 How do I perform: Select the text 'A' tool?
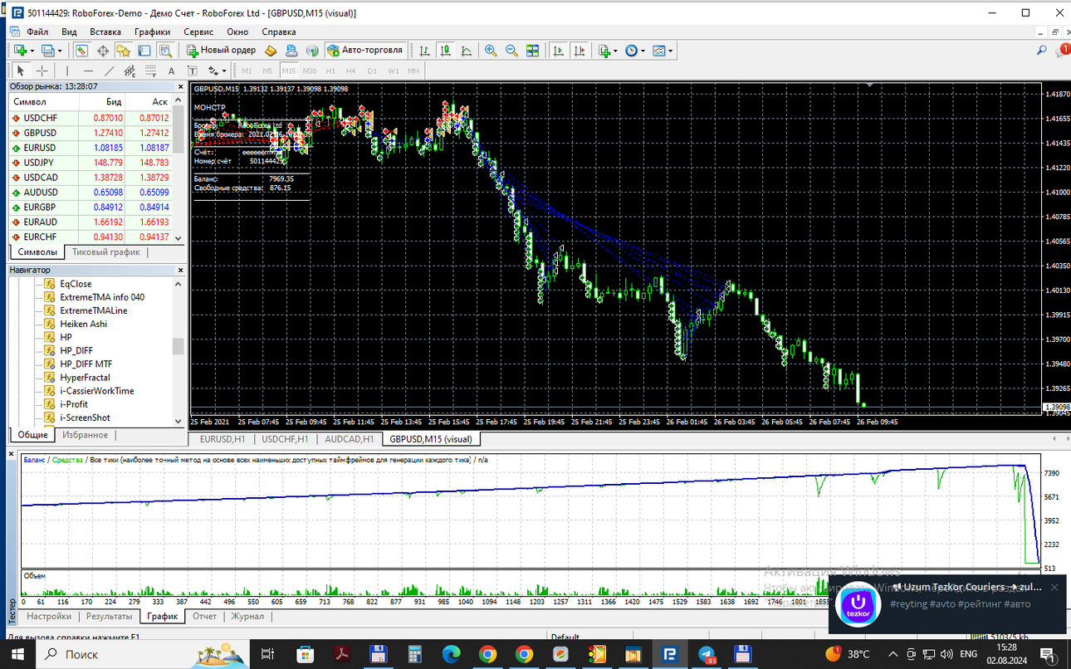[x=172, y=71]
